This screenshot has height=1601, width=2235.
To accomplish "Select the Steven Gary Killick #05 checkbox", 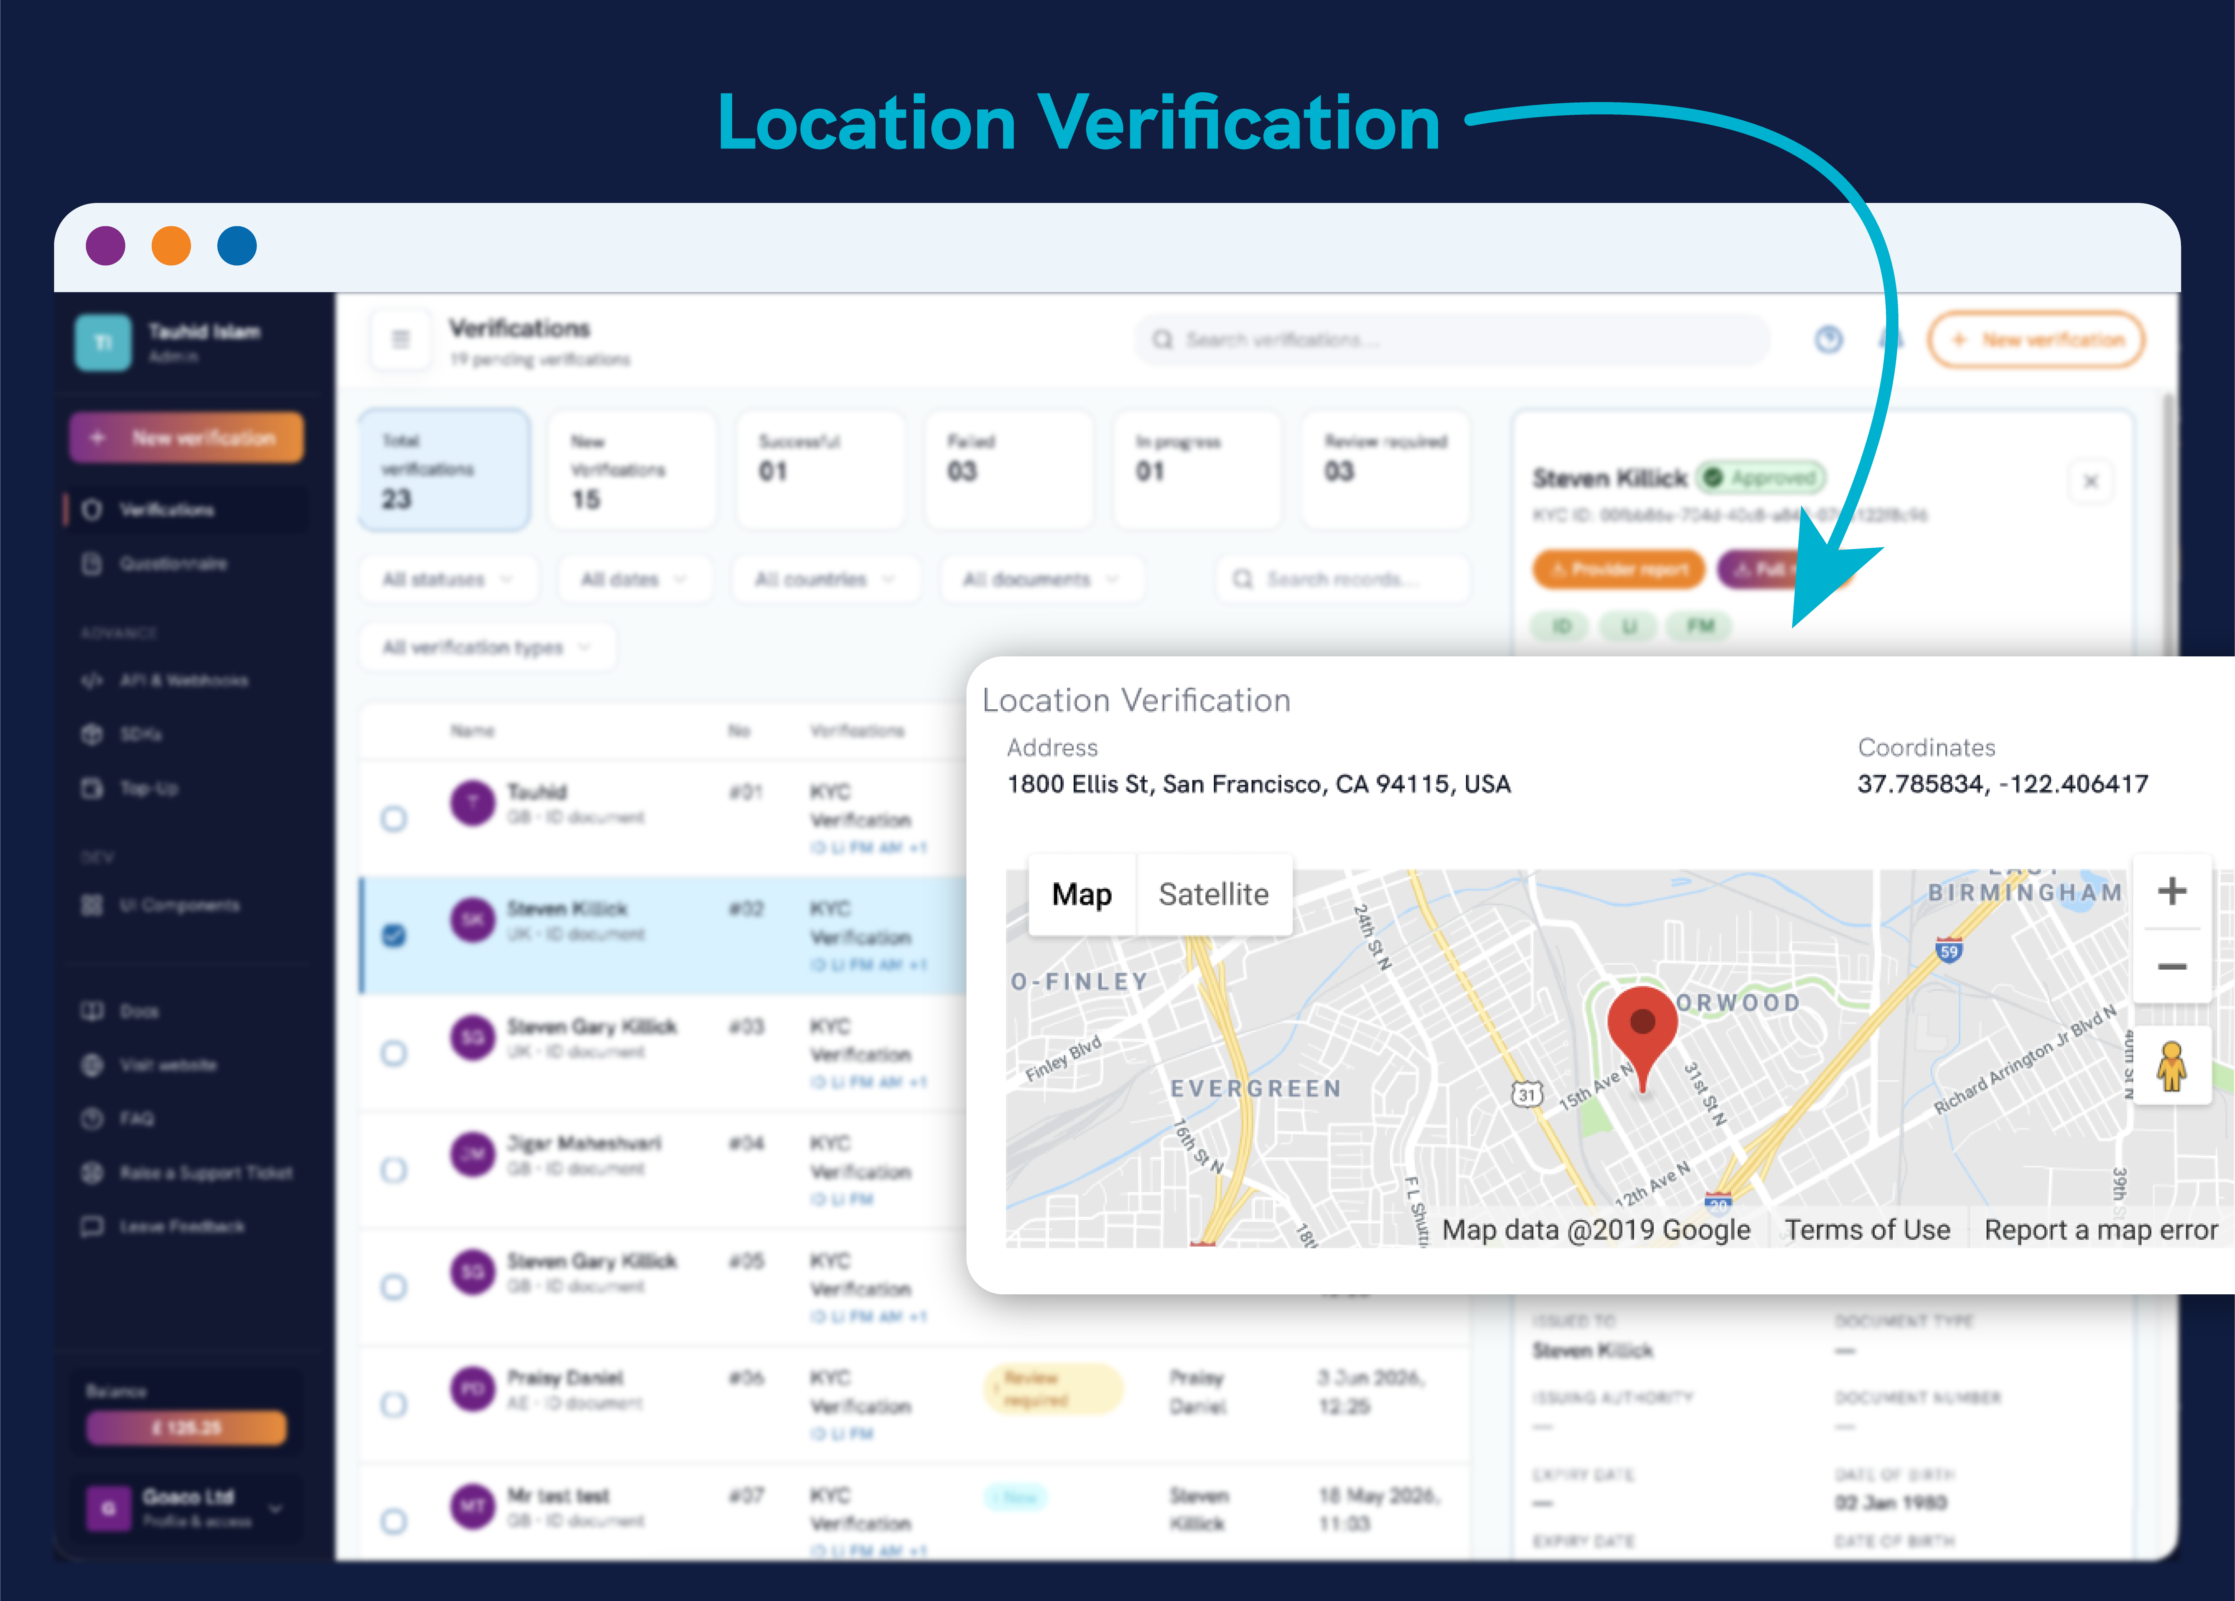I will (394, 1287).
